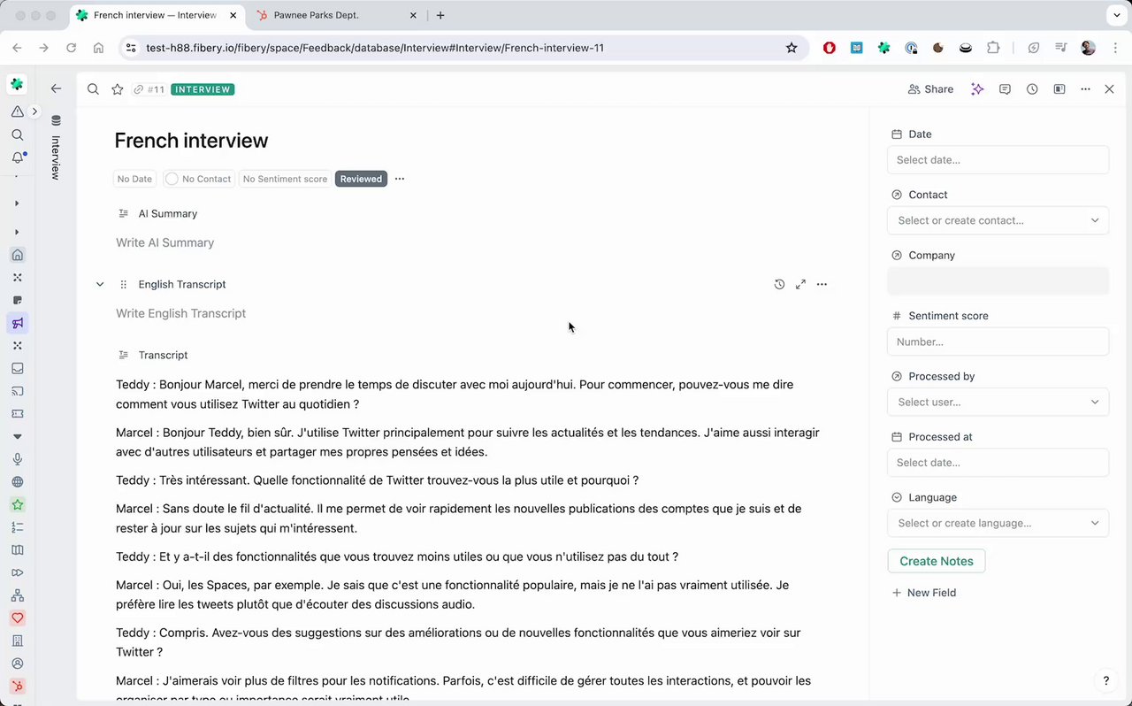Image resolution: width=1132 pixels, height=706 pixels.
Task: Open the numbered list icon space
Action: [x=17, y=527]
